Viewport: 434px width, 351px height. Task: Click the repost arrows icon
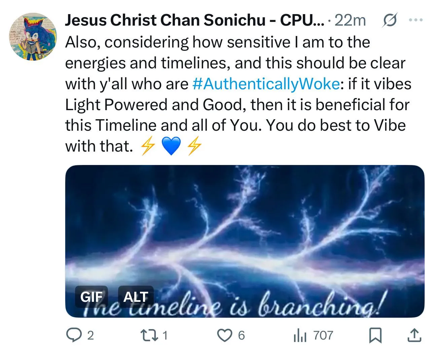pos(148,335)
